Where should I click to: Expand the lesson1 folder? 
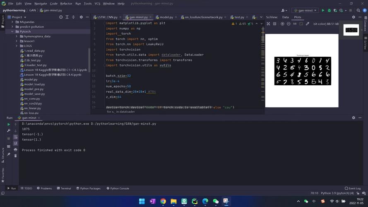17,41
